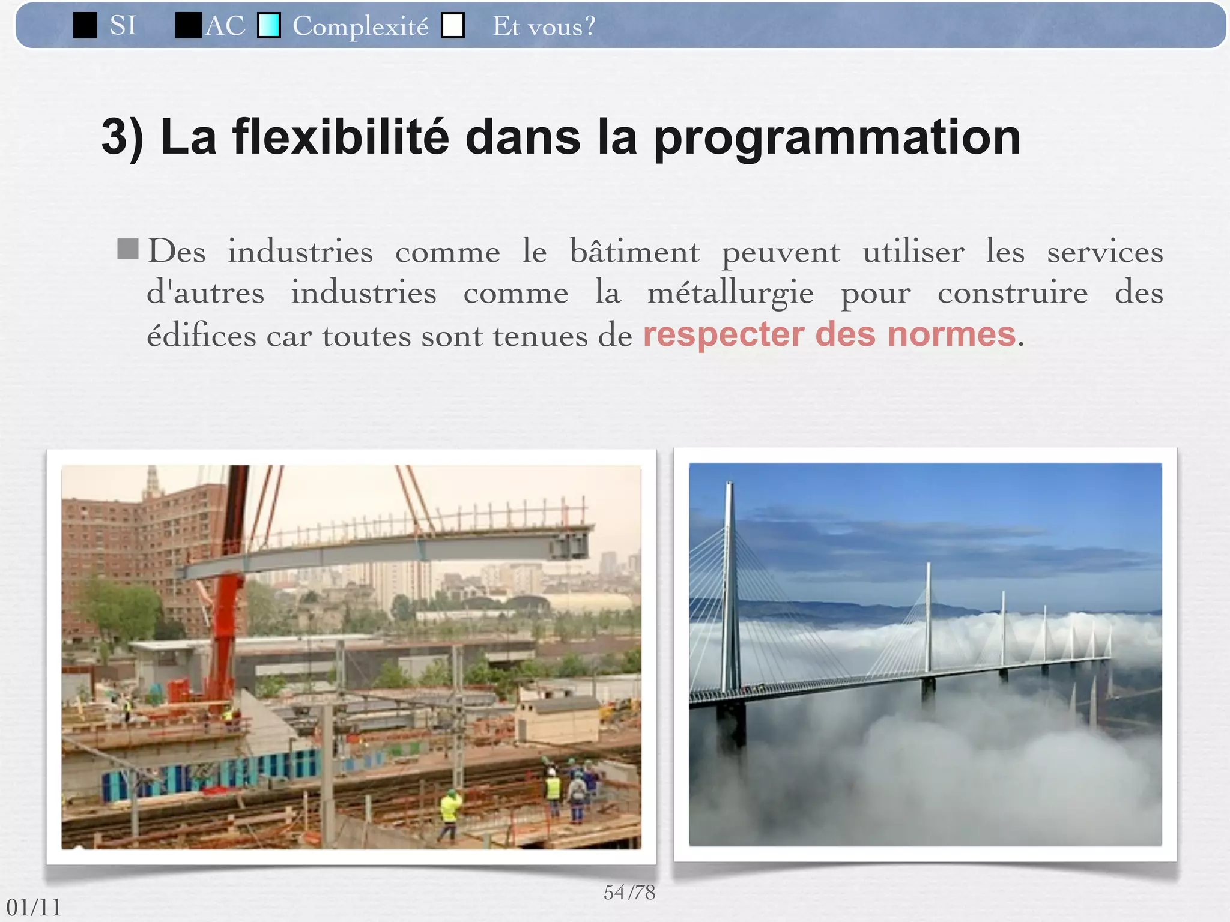The image size is (1230, 922).
Task: Click the black square before AC
Action: [x=188, y=26]
